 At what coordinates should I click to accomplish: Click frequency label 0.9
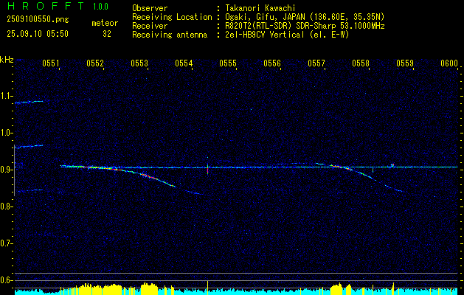point(7,170)
